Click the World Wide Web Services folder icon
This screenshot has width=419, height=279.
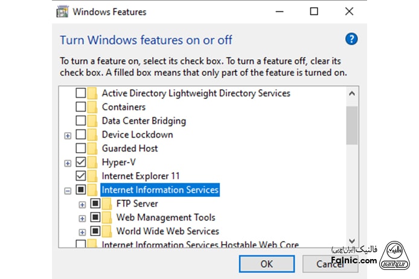tap(107, 231)
